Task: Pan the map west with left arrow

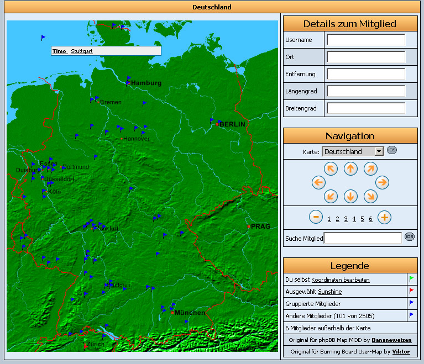Action: 318,182
